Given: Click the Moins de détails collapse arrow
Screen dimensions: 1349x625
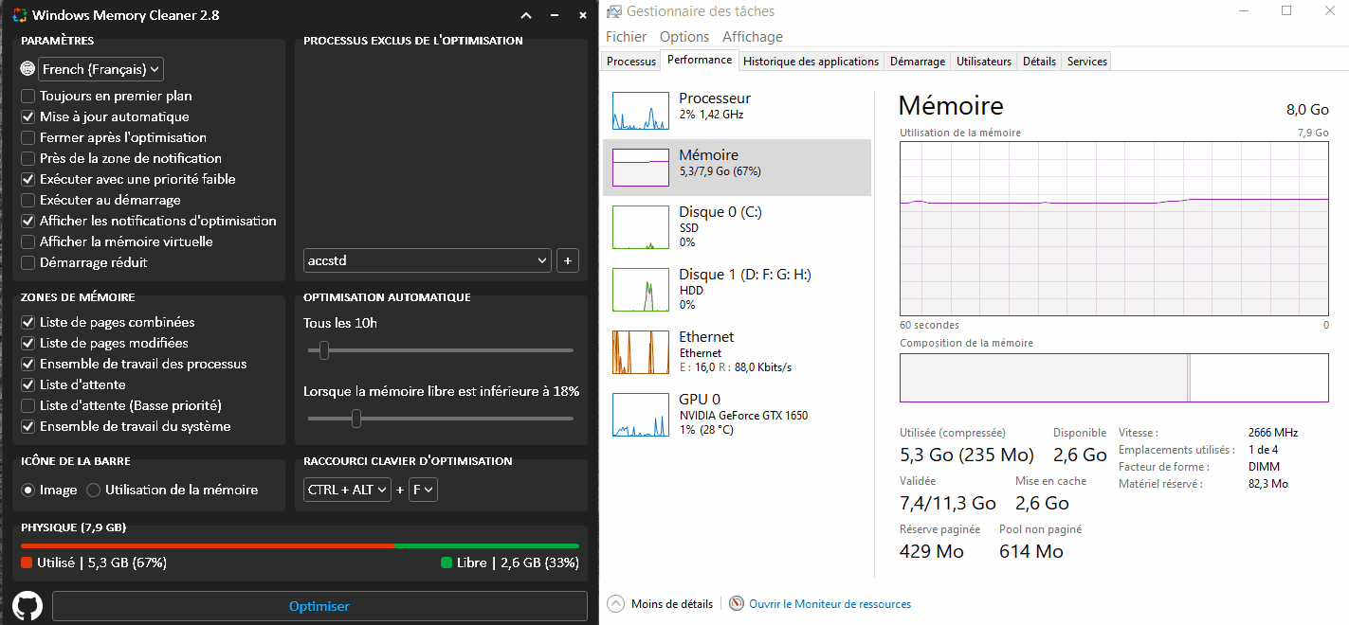Looking at the screenshot, I should 616,604.
